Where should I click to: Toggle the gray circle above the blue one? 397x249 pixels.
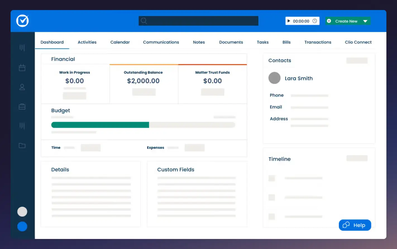click(x=22, y=211)
